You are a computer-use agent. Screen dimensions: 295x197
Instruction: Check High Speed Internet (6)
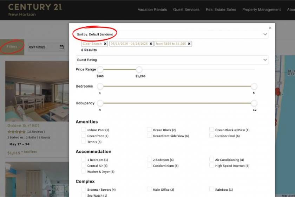(212, 165)
